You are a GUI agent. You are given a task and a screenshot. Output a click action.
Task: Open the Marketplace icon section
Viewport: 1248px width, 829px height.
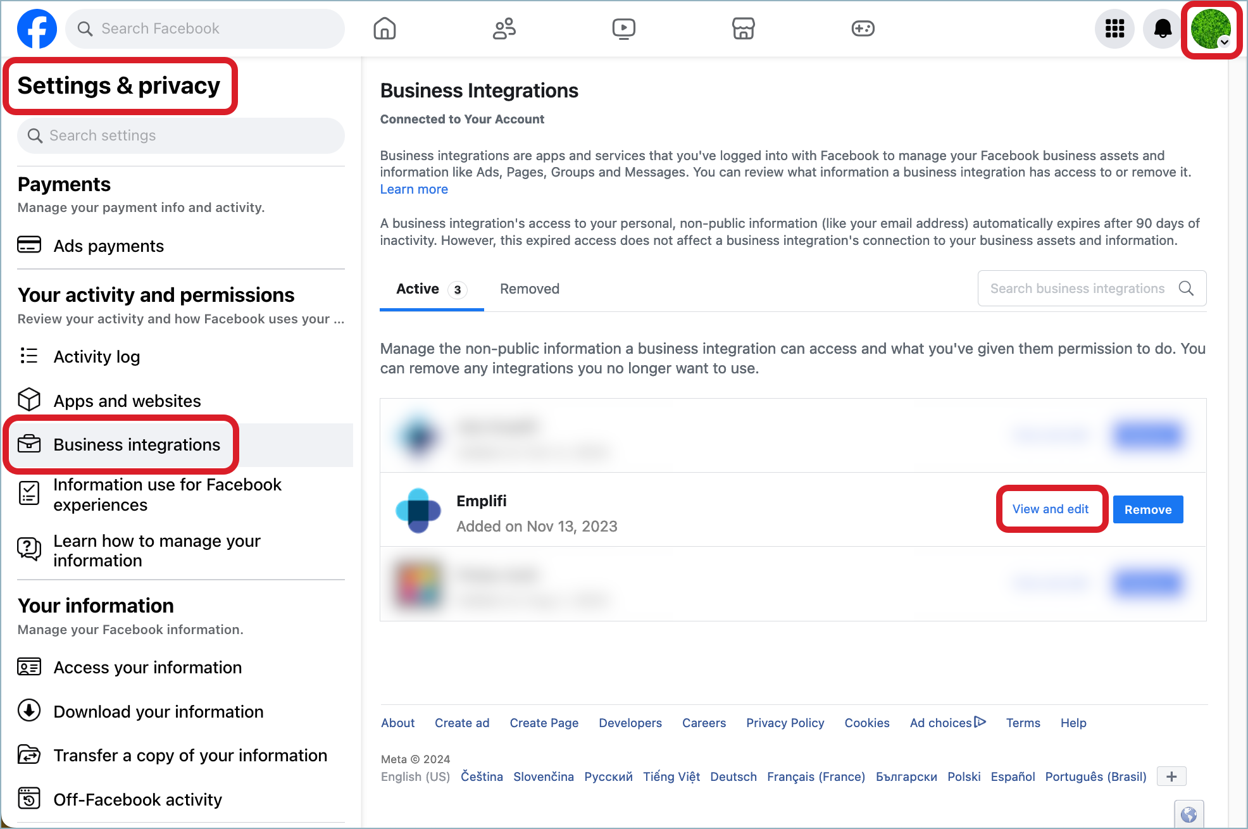point(744,28)
